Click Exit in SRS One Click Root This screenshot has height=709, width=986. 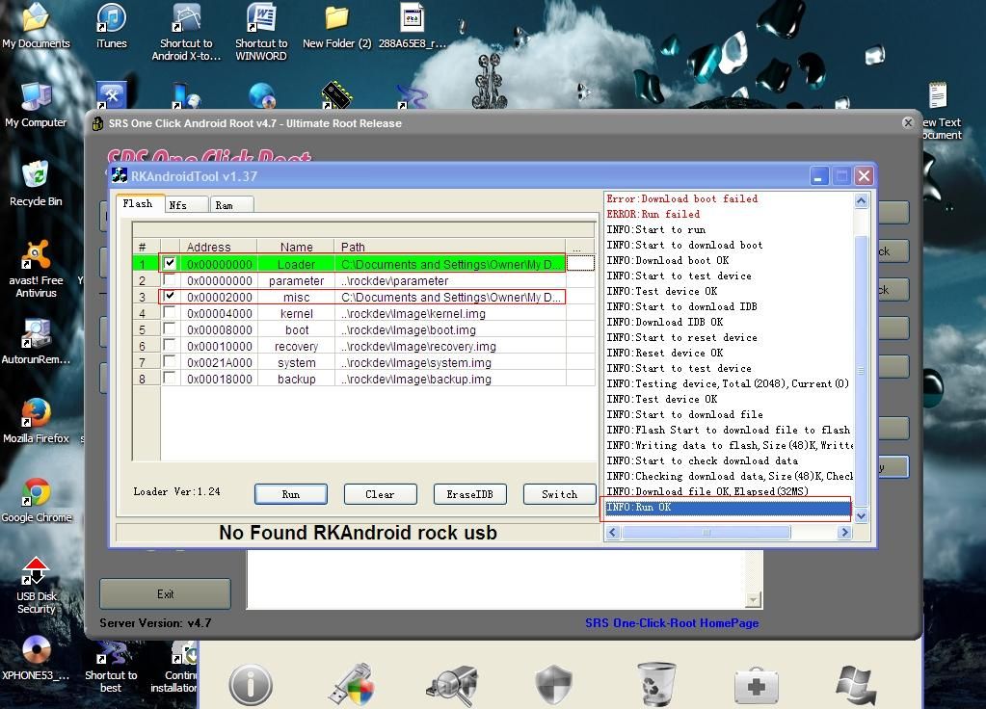[165, 594]
